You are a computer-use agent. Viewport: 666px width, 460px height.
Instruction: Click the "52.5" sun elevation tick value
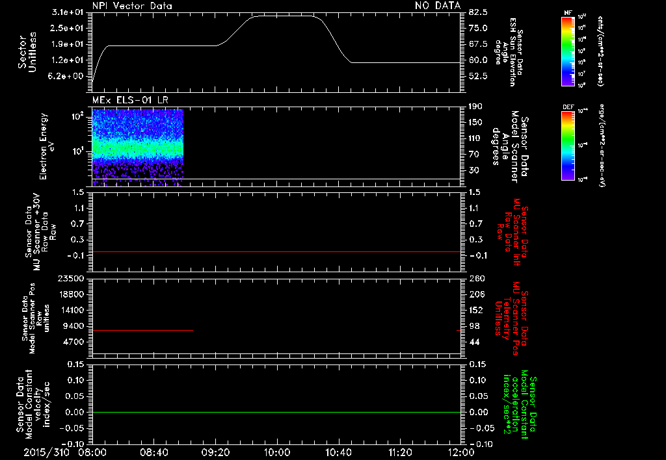click(478, 76)
